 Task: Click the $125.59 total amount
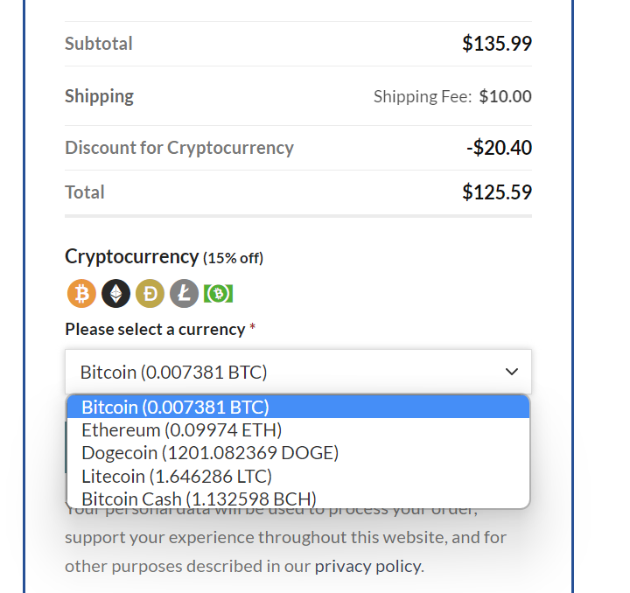497,192
